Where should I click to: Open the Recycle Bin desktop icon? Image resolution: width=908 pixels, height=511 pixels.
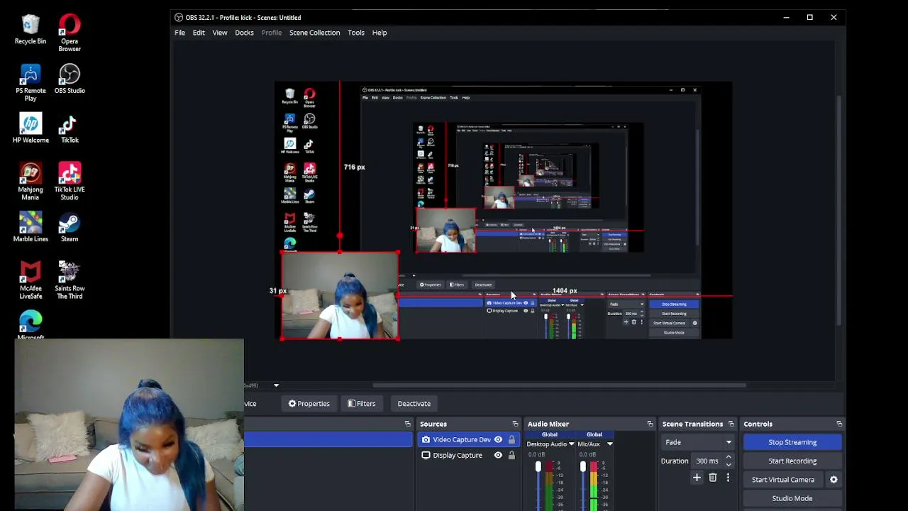click(31, 30)
